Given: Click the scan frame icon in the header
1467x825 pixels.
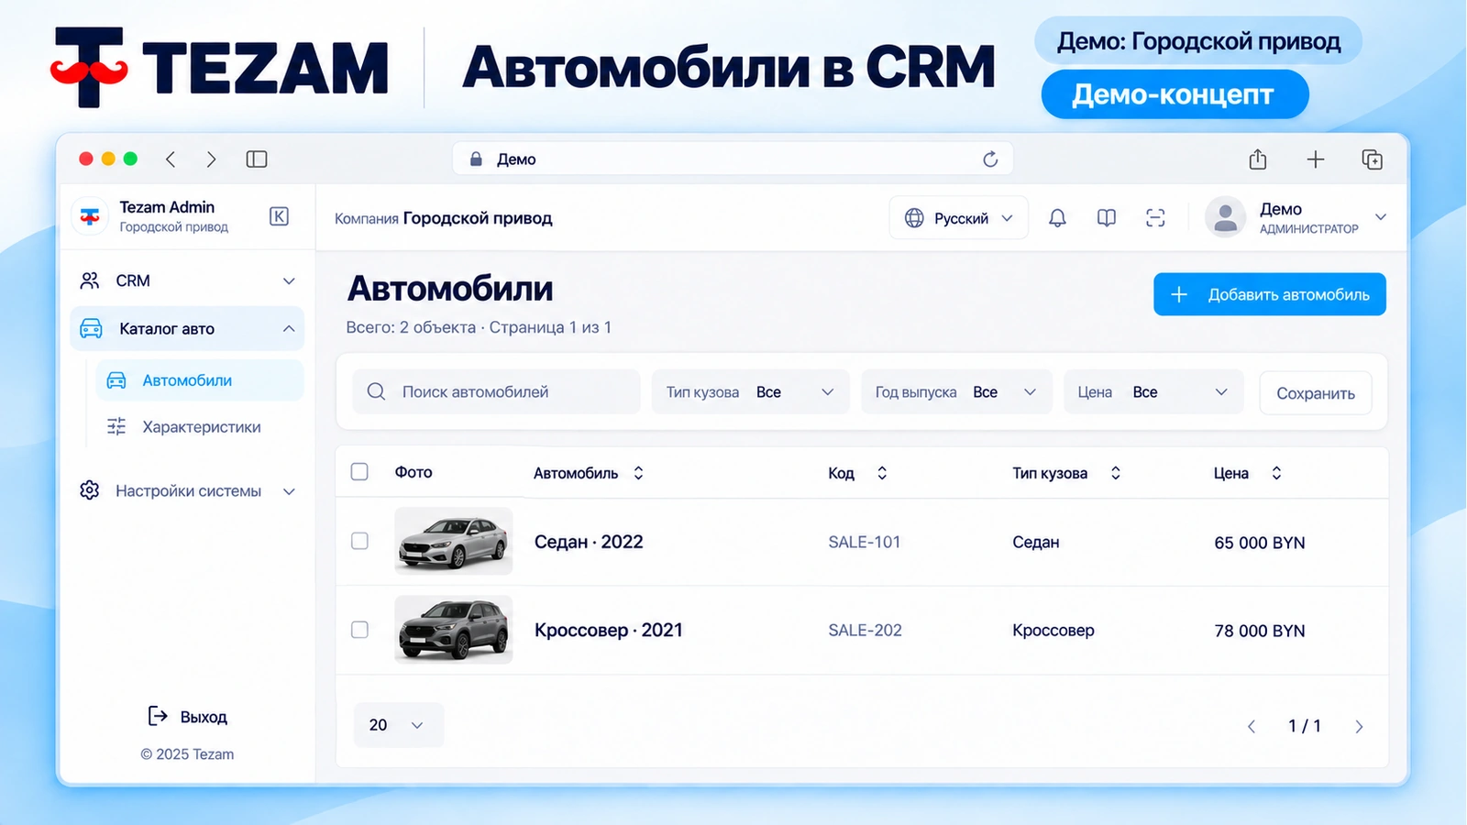Looking at the screenshot, I should pyautogui.click(x=1155, y=218).
